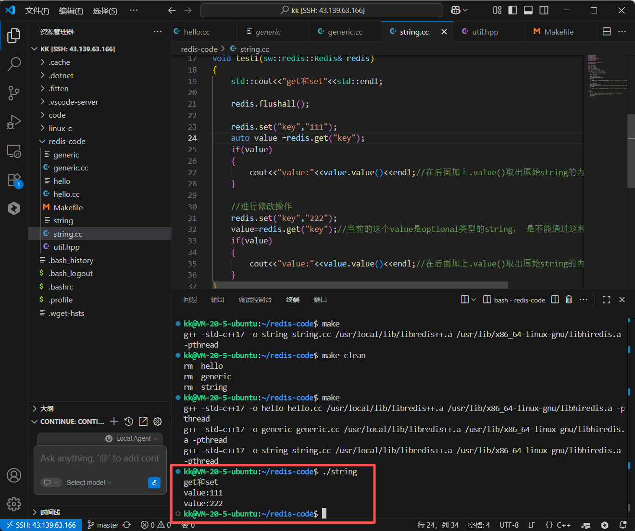Viewport: 635px width, 531px height.
Task: Toggle the primary side bar
Action: (x=513, y=10)
